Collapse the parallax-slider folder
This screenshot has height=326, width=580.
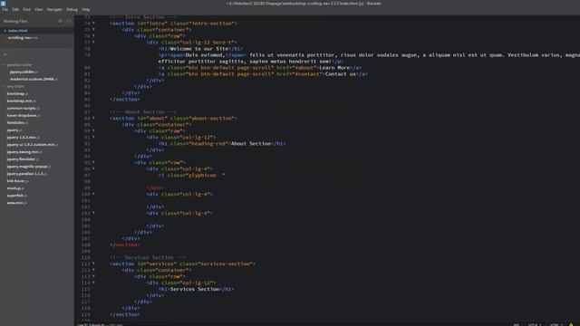click(19, 64)
